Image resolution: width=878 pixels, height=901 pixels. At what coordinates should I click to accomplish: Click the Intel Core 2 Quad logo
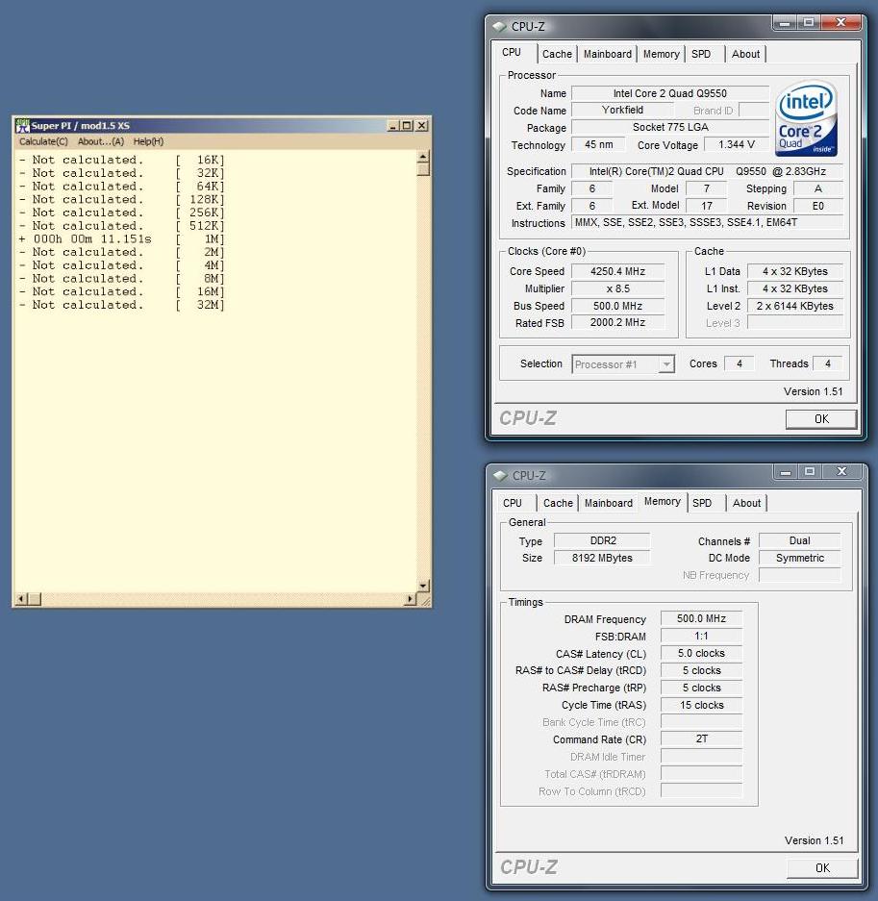(x=806, y=119)
